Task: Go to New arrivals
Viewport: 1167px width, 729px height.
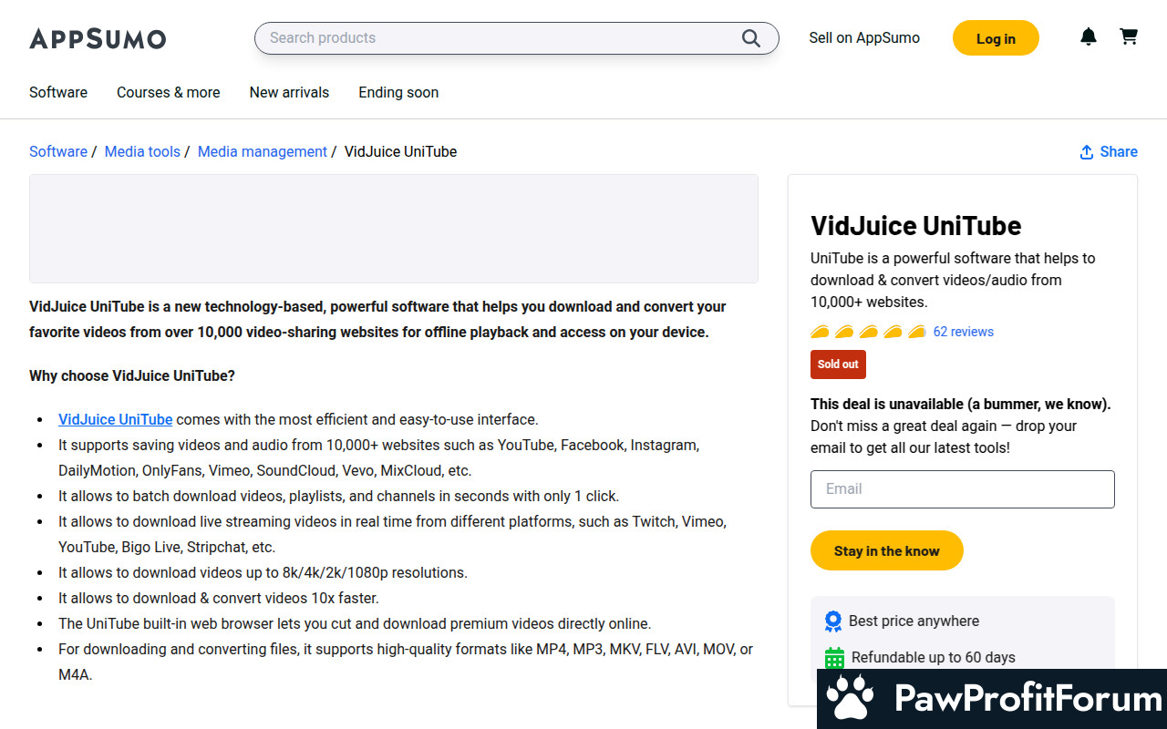Action: [x=289, y=92]
